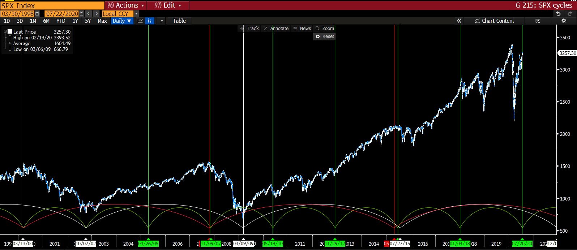The height and width of the screenshot is (250, 577).
Task: Toggle the Last Price series white swatch
Action: pyautogui.click(x=10, y=32)
